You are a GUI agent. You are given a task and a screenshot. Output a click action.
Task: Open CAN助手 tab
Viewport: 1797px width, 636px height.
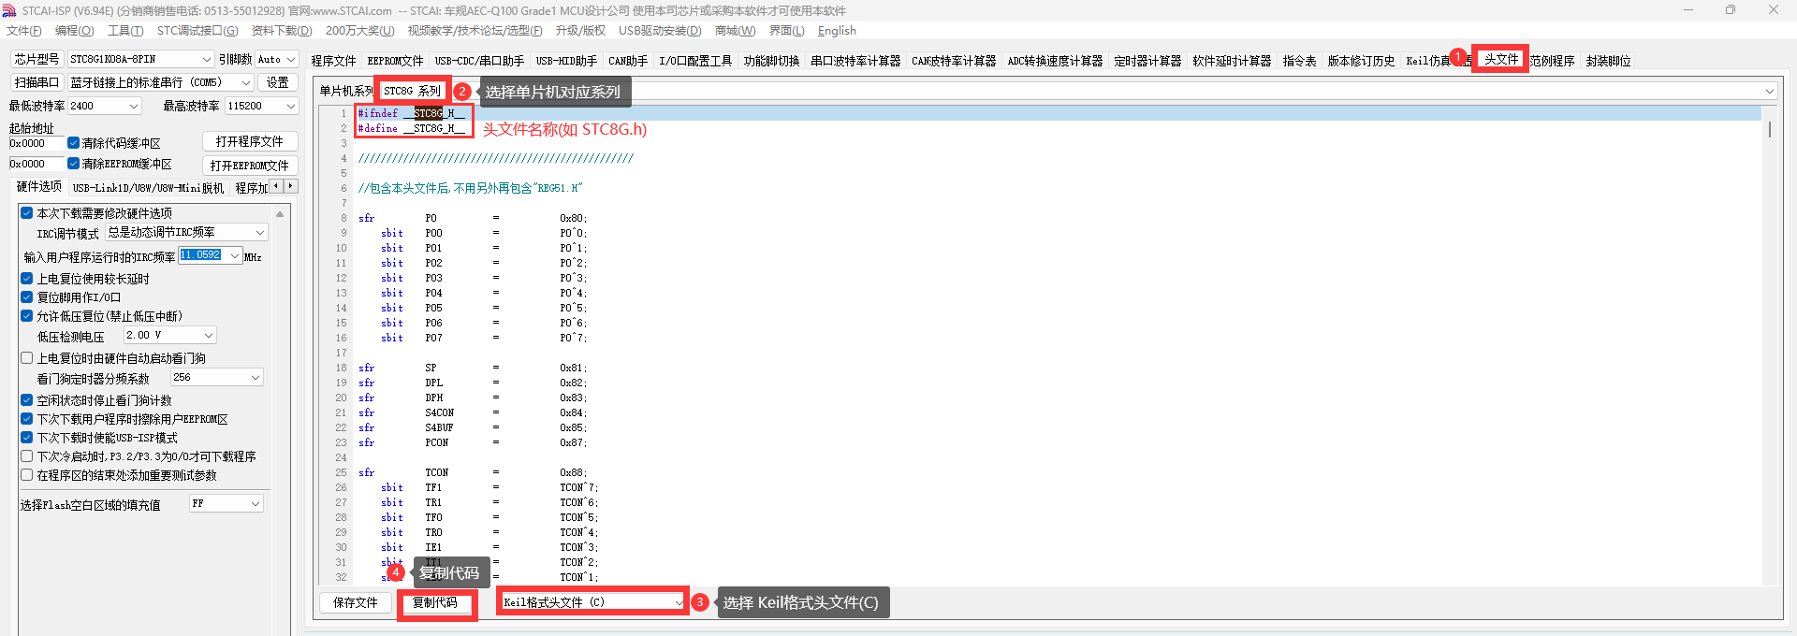tap(628, 61)
